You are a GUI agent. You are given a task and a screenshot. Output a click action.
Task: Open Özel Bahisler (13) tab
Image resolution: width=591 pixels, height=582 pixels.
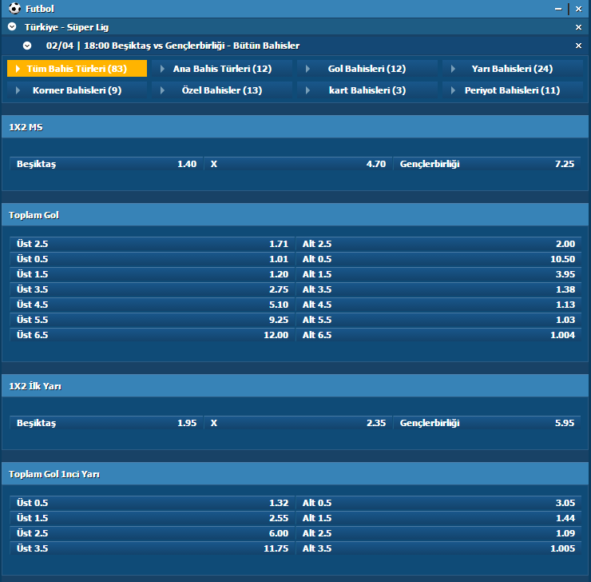pos(222,90)
